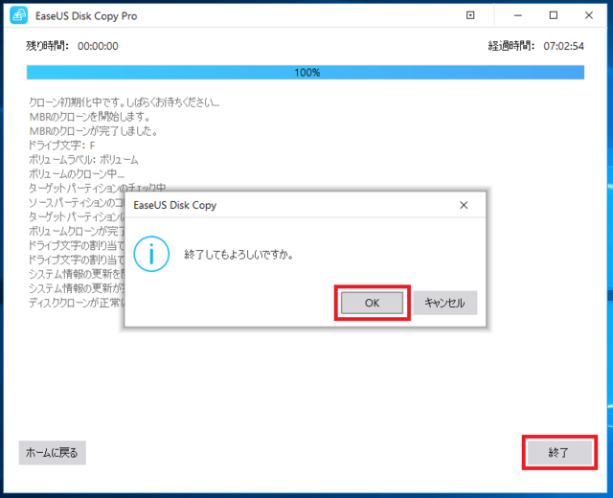Minimize the EaseUS Disk Copy Pro window
613x498 pixels.
pyautogui.click(x=518, y=15)
